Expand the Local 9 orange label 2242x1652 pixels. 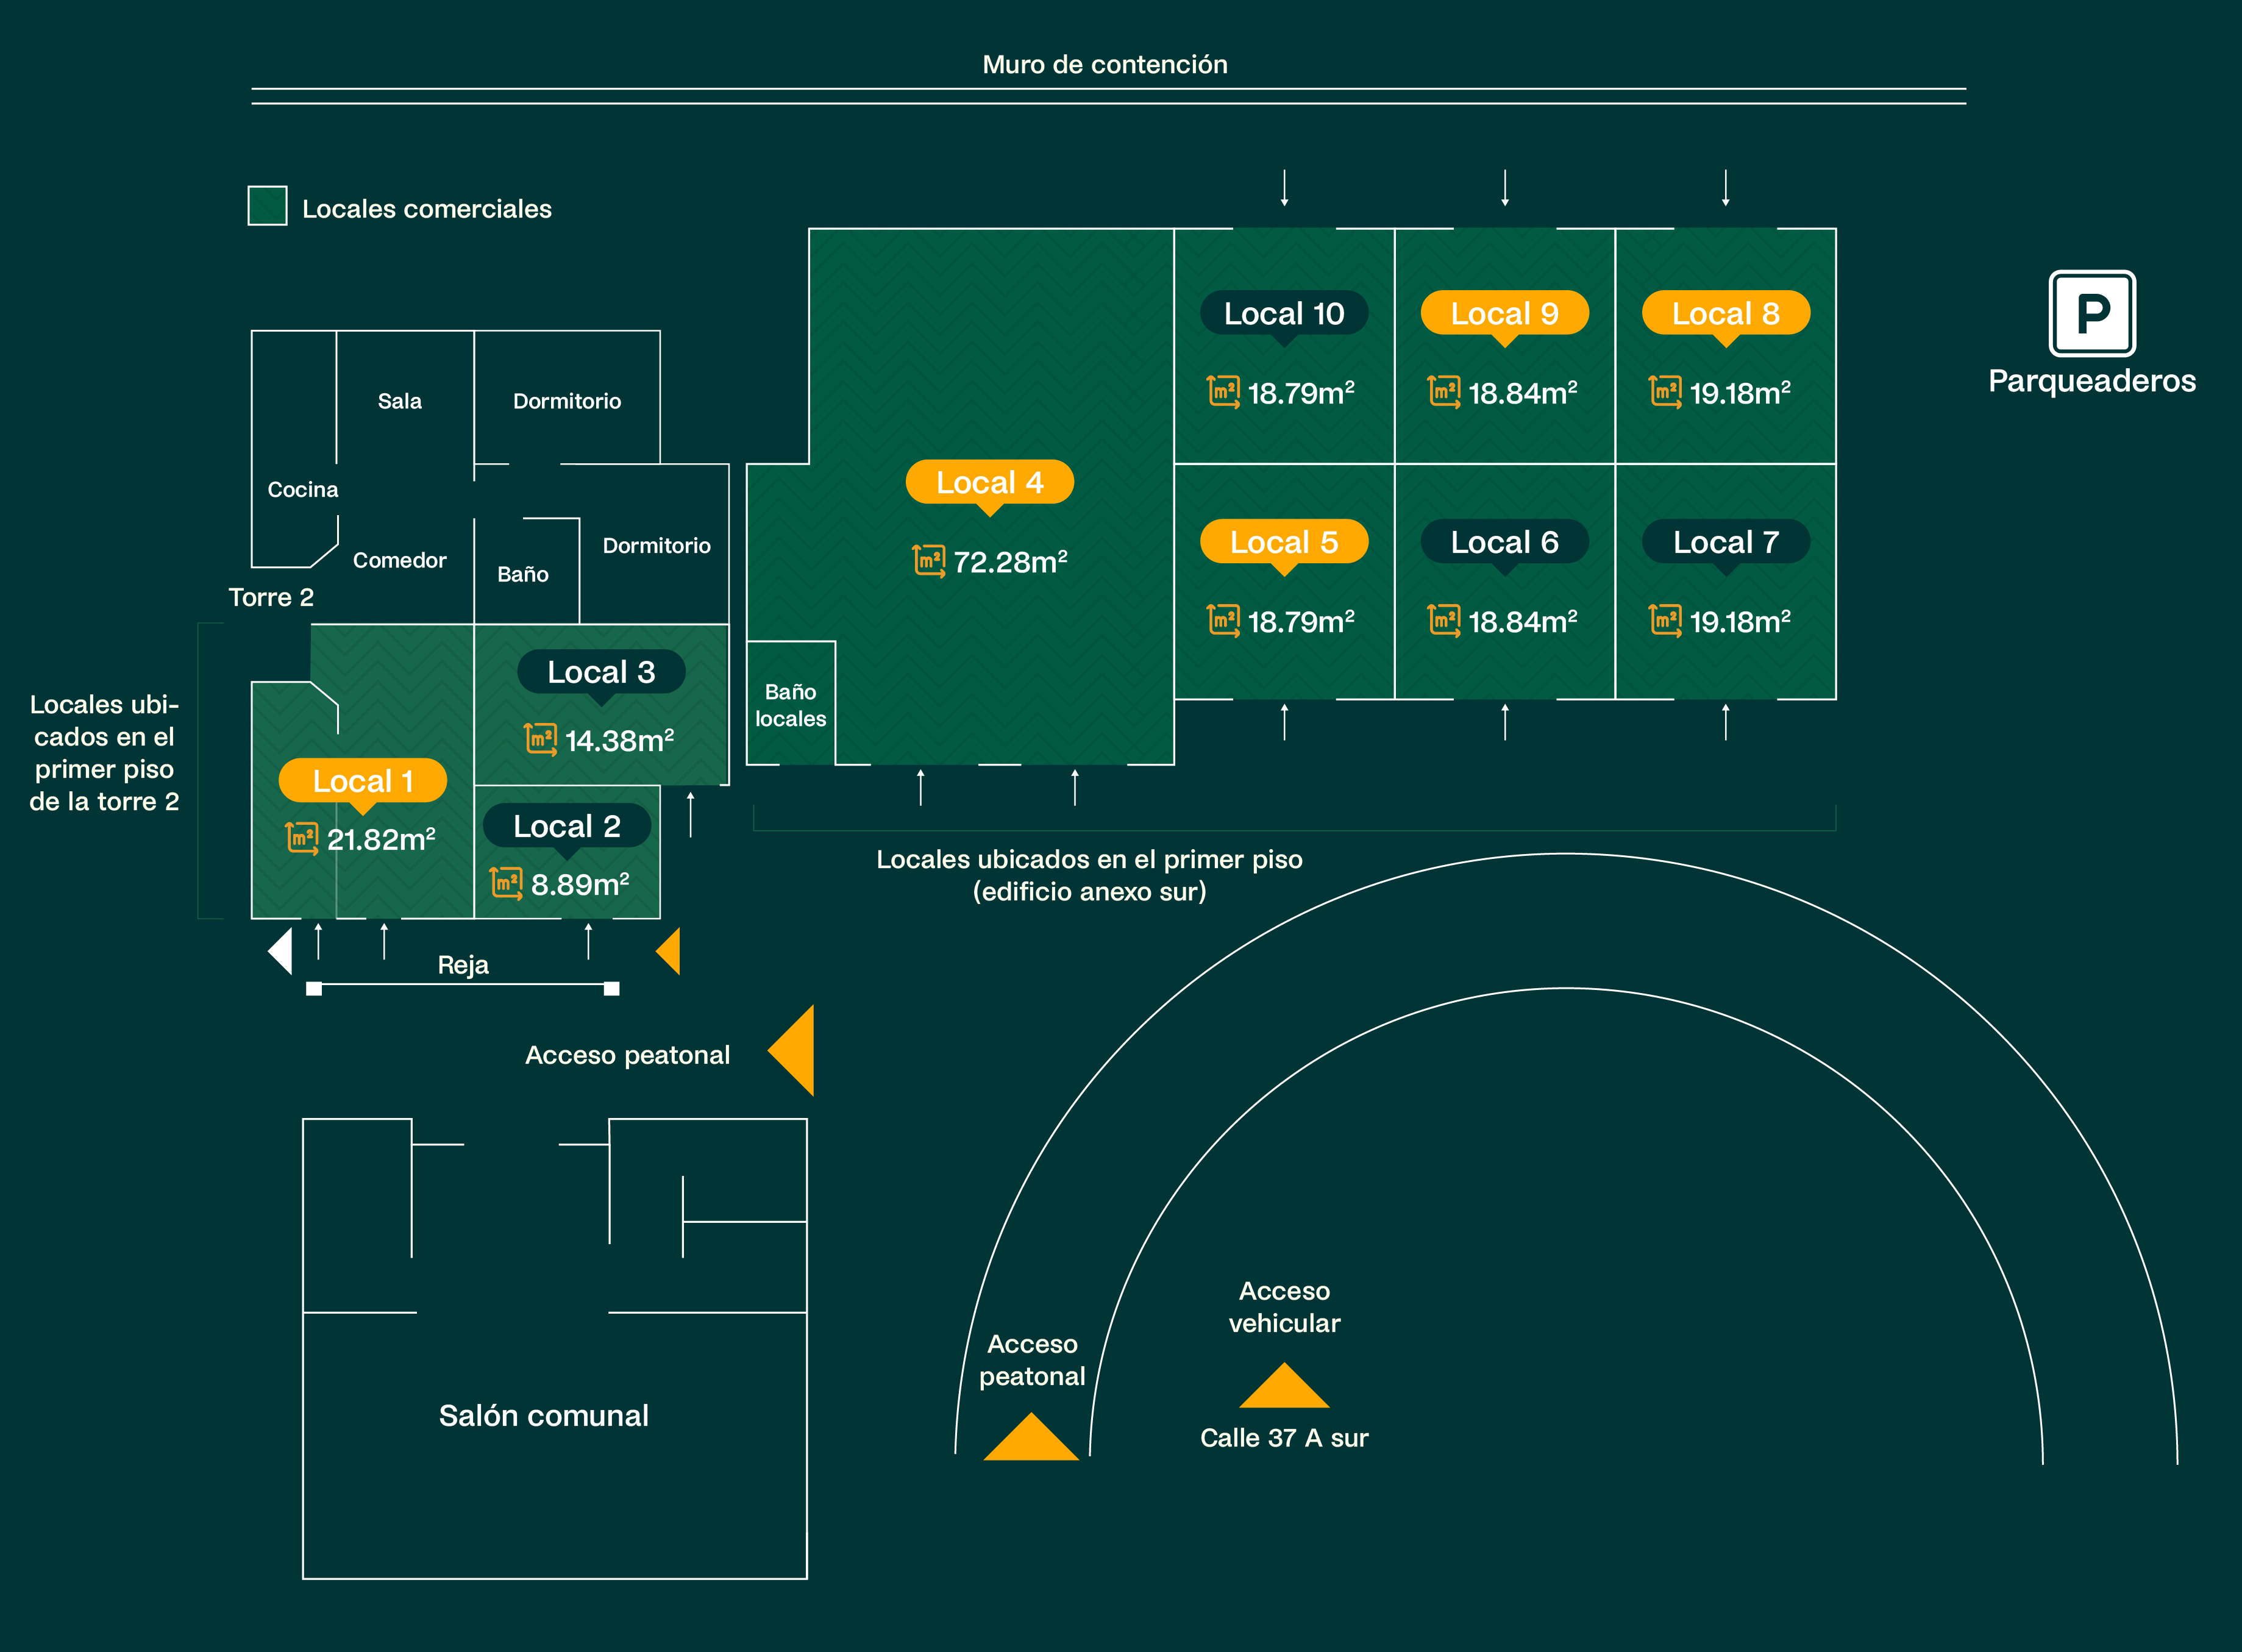point(1506,313)
